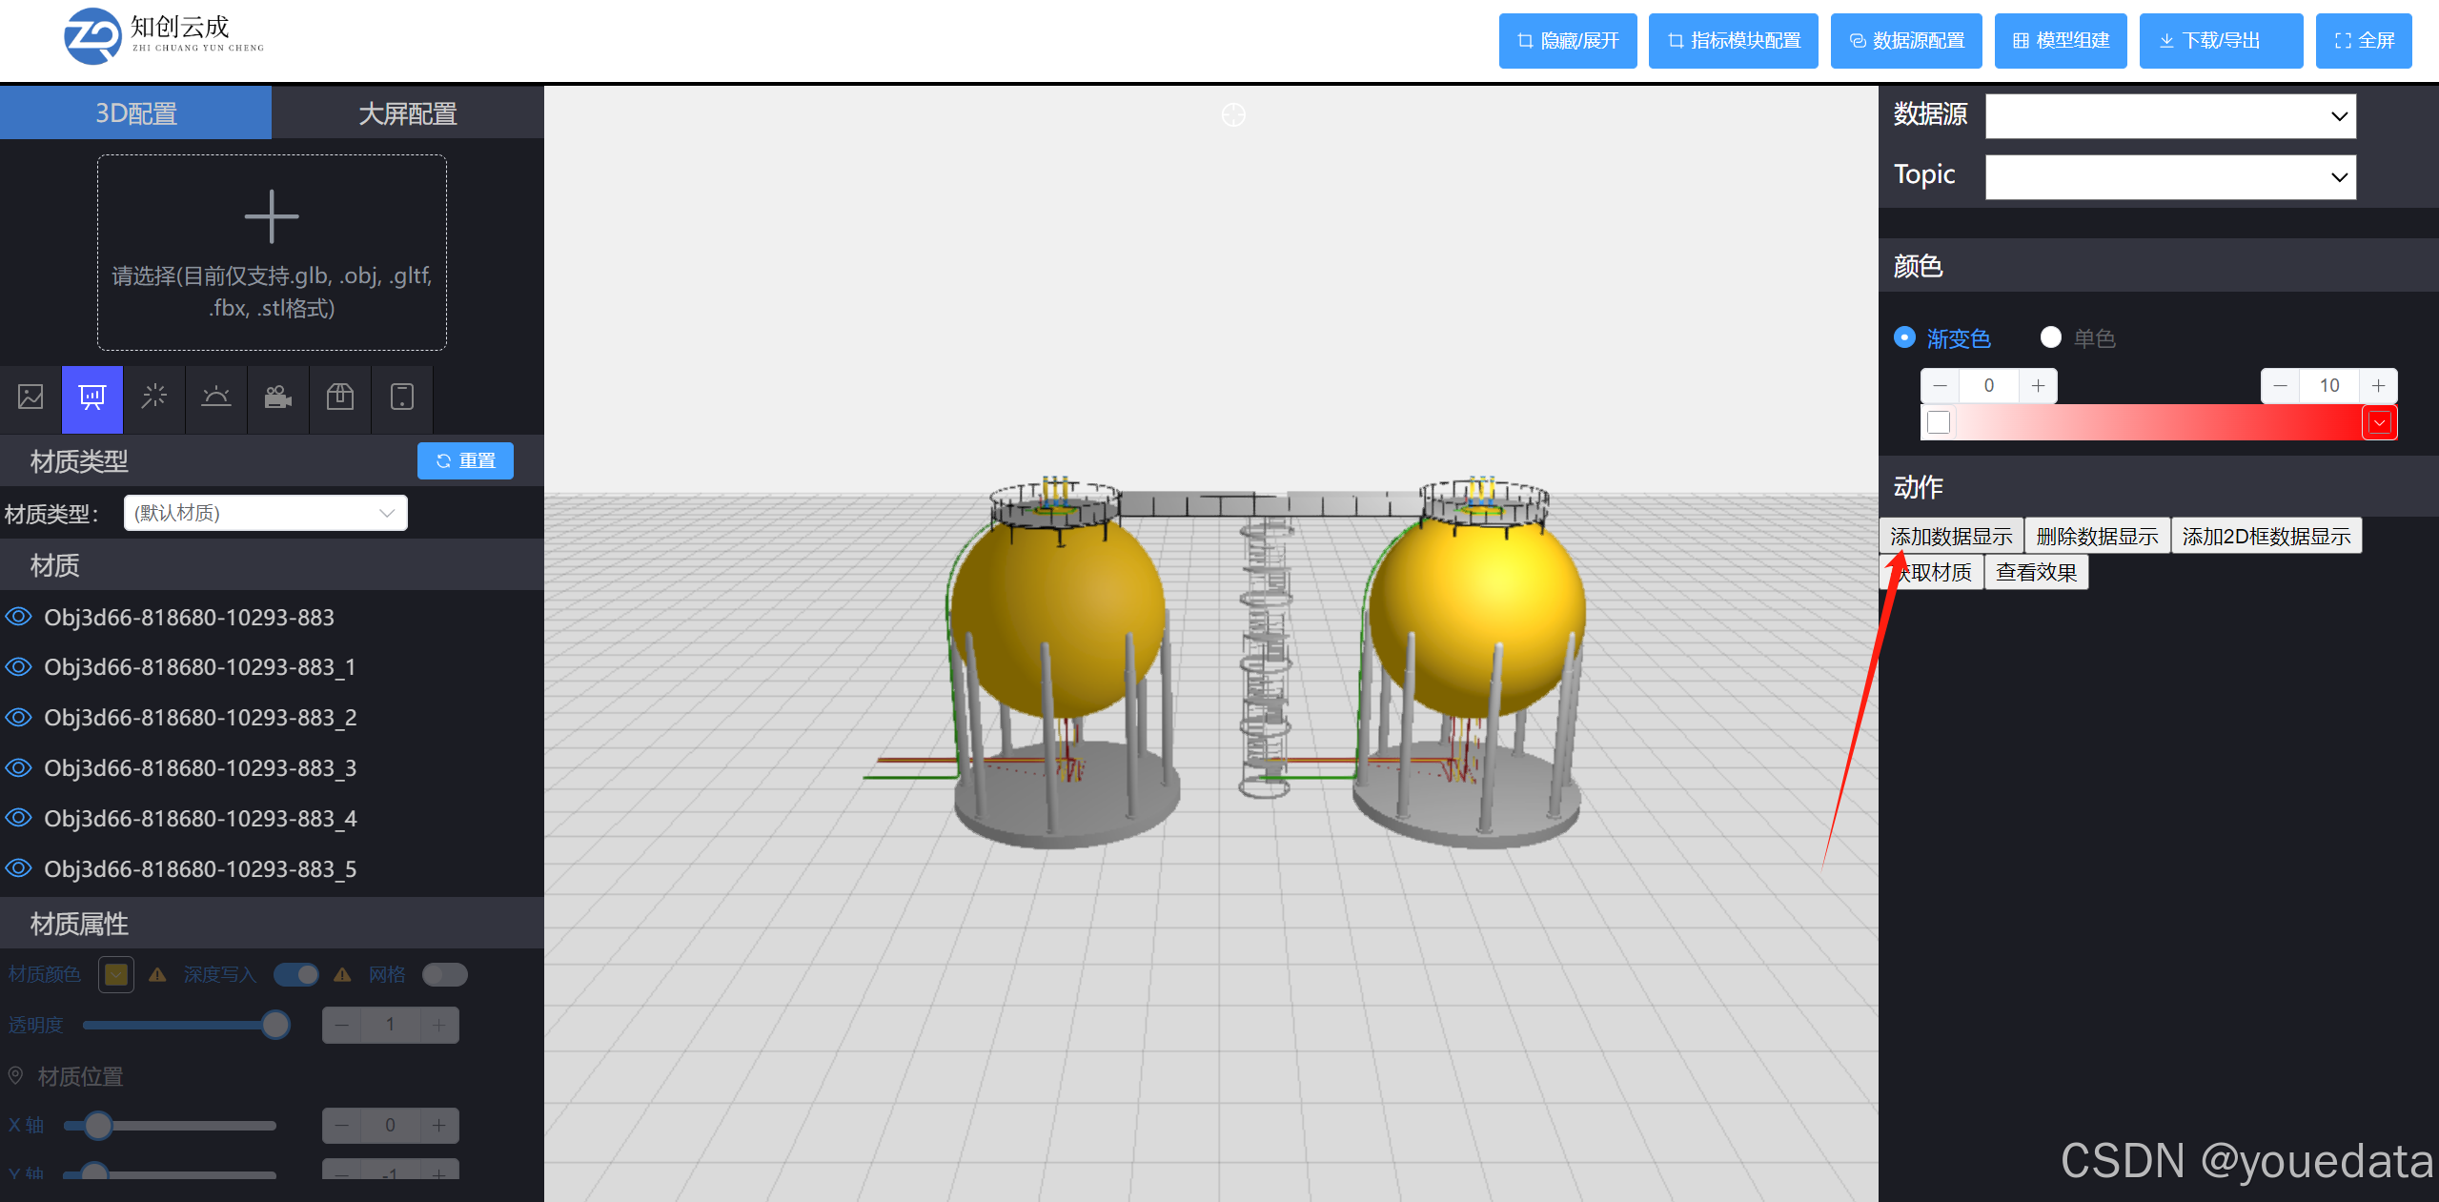The image size is (2439, 1202).
Task: Switch to the 3D配置 tab
Action: (135, 113)
